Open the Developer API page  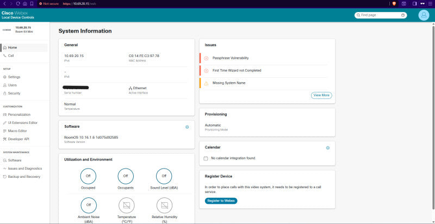(x=24, y=139)
